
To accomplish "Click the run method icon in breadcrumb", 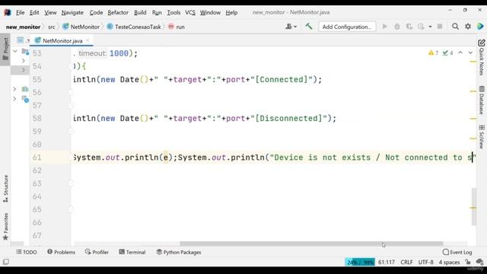I will 170,27.
